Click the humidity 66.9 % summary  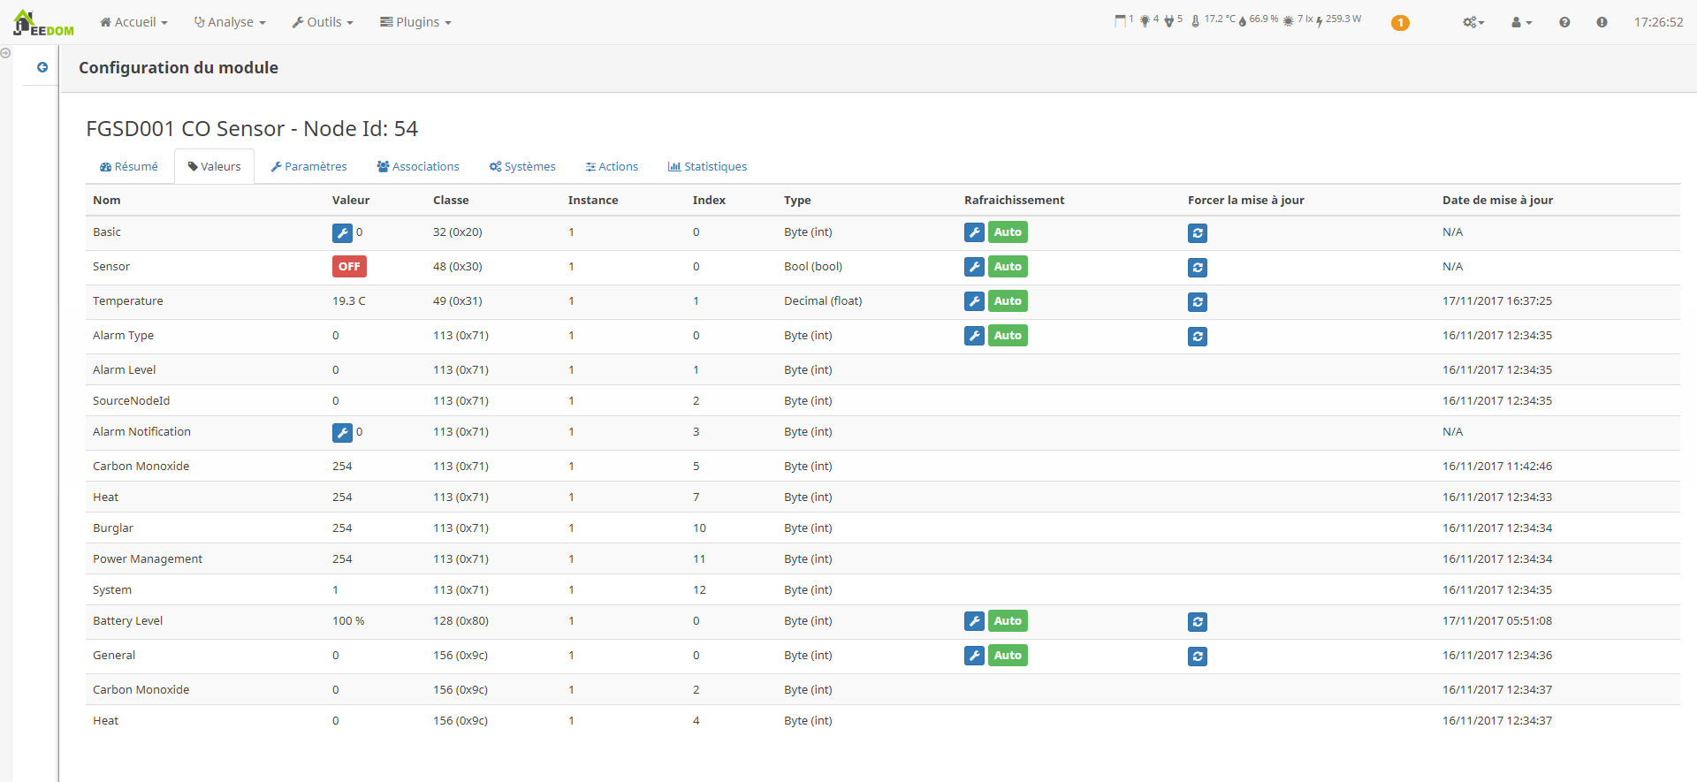click(1259, 19)
